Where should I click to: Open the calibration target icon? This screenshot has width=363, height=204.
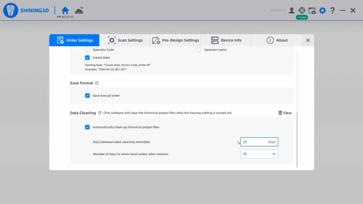tap(302, 10)
